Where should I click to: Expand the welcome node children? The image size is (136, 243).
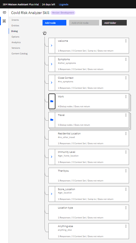52,46
